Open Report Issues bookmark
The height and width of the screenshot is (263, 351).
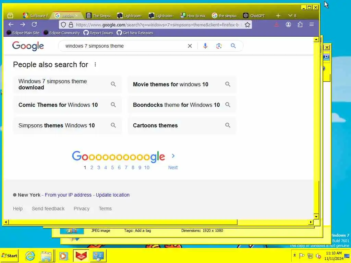(x=98, y=33)
